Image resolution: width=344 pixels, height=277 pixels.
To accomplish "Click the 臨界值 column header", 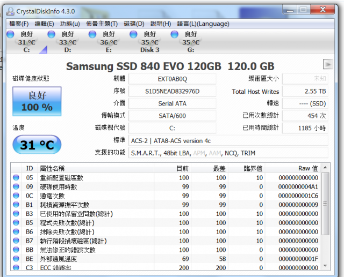I will point(247,168).
